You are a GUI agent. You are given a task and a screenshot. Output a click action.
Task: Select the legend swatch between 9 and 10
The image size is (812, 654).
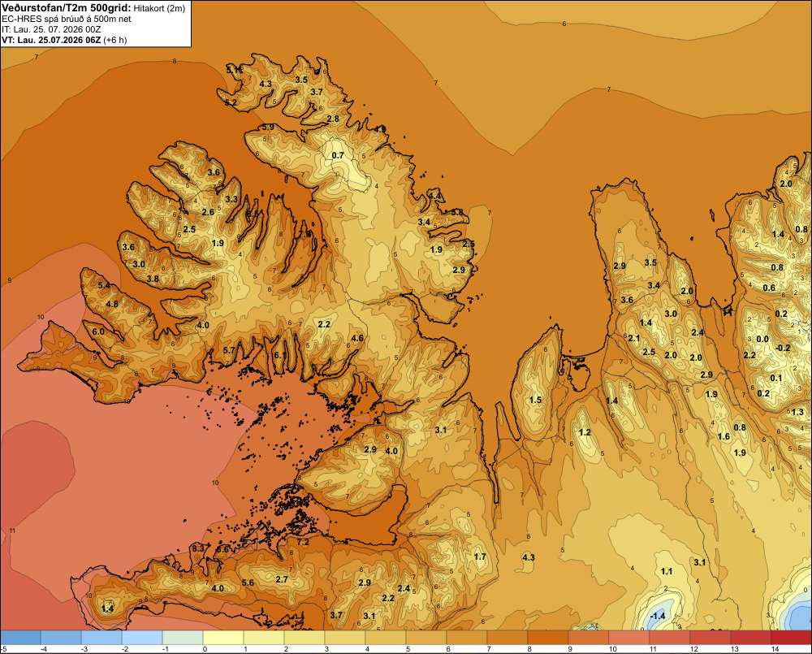pyautogui.click(x=588, y=638)
